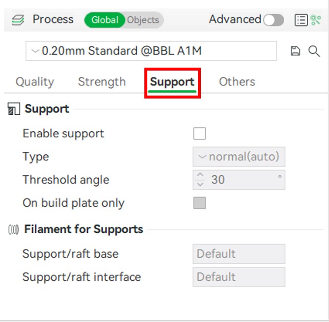Open the Strength tab
Screen dimensions: 329x322
click(x=102, y=82)
